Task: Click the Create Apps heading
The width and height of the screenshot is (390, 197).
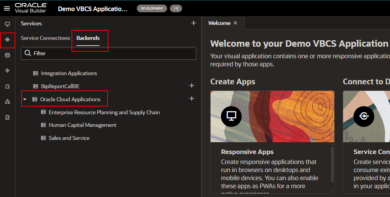Action: point(233,82)
